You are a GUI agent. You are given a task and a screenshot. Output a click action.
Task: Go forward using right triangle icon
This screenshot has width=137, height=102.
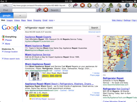pos(104,5)
